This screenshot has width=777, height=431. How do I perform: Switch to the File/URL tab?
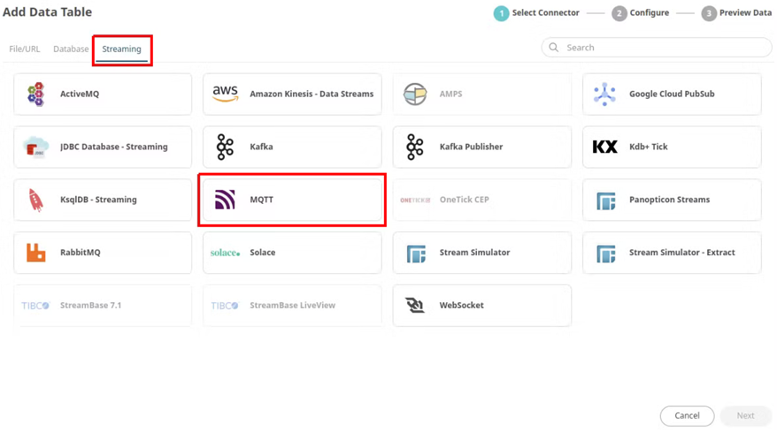25,49
